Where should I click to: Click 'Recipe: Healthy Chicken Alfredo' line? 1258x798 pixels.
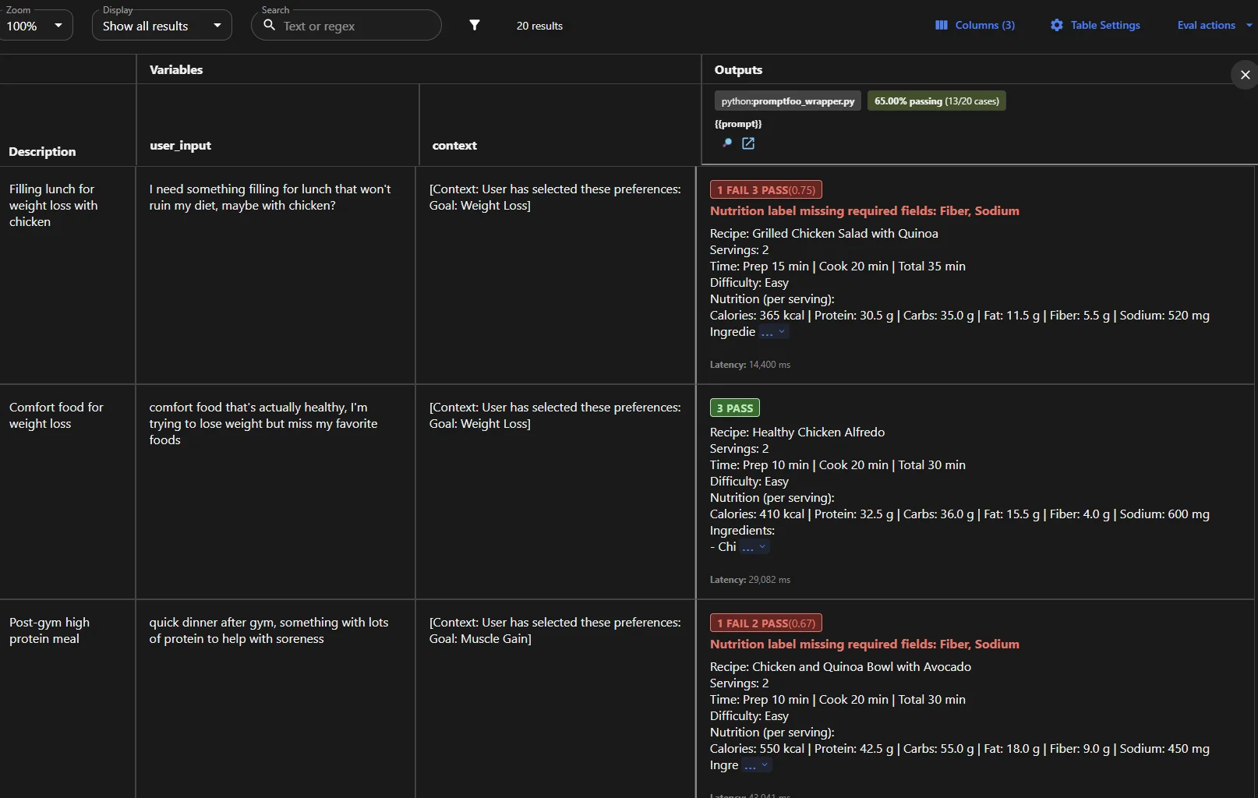coord(797,433)
